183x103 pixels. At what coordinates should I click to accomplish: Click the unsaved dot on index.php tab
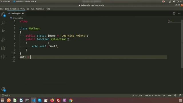pyautogui.click(x=23, y=13)
